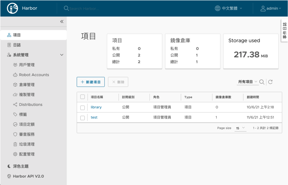Click the globe language icon
This screenshot has width=288, height=185.
[x=218, y=8]
